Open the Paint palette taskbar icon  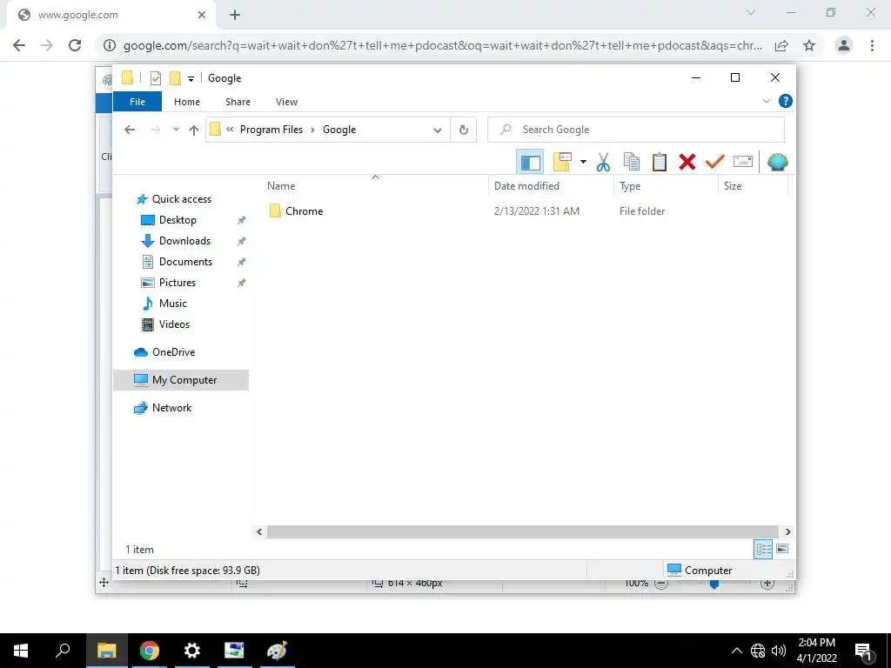pyautogui.click(x=277, y=651)
